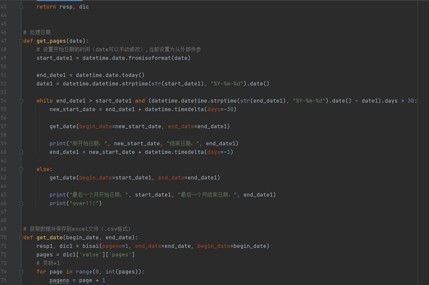Click gutter line number 49
The image size is (429, 285).
(4, 58)
